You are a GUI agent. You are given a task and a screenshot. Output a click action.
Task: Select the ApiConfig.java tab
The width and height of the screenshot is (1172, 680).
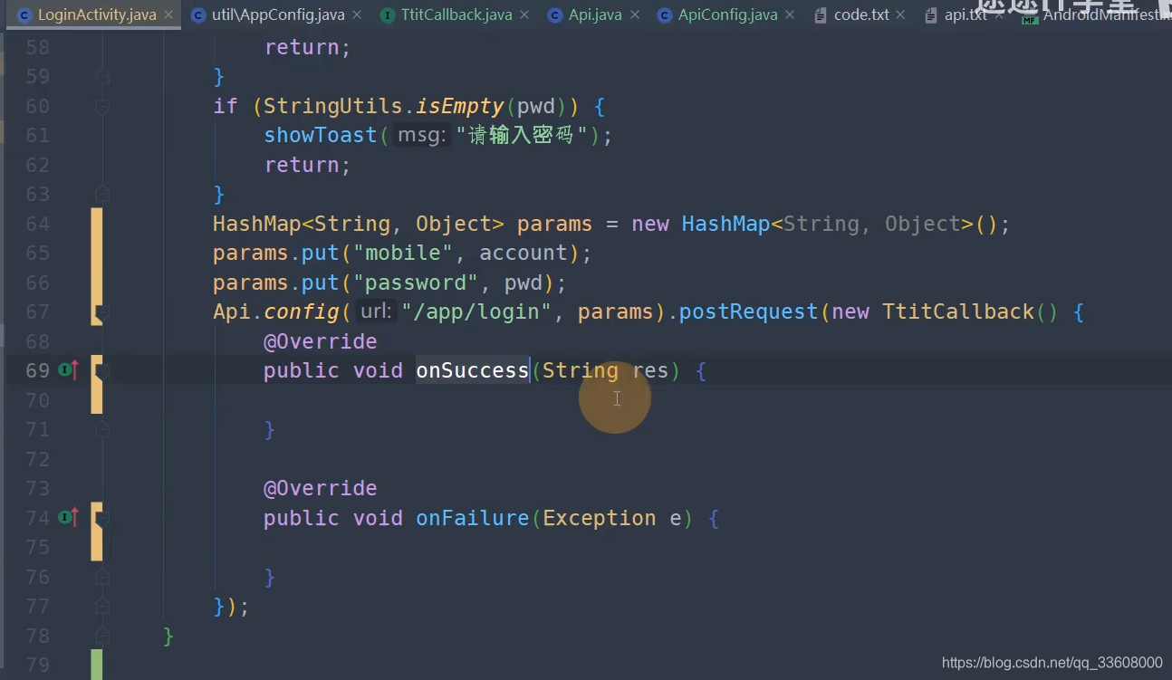pos(727,15)
